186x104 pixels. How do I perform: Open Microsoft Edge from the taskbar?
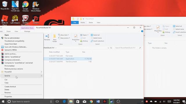click(64, 101)
